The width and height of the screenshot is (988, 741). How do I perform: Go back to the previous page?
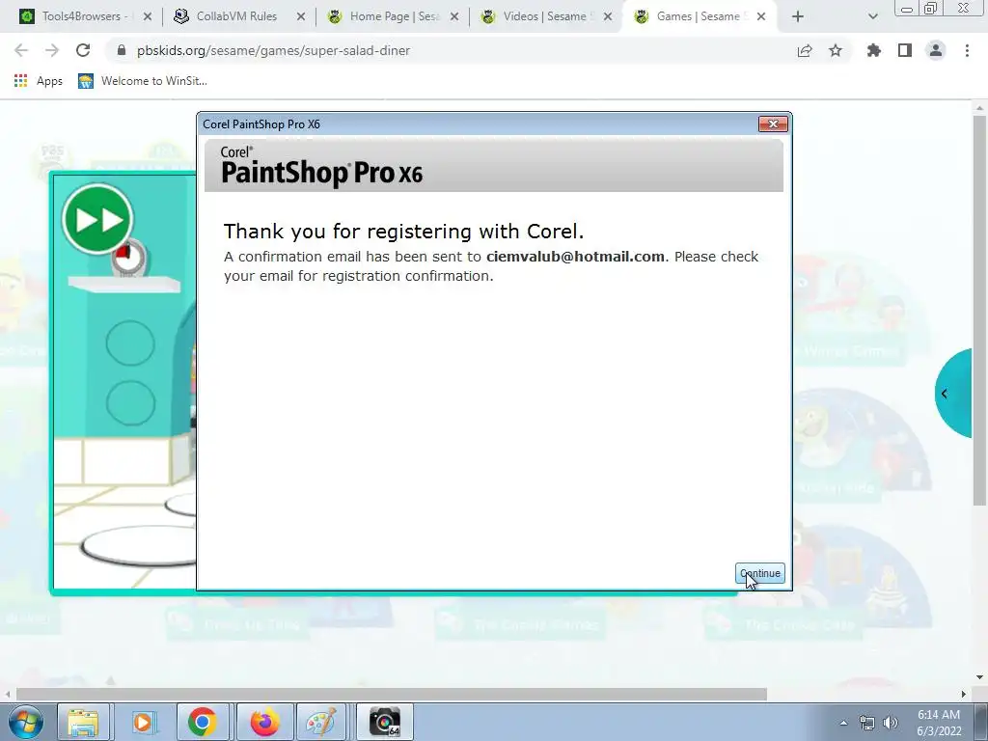(x=21, y=50)
